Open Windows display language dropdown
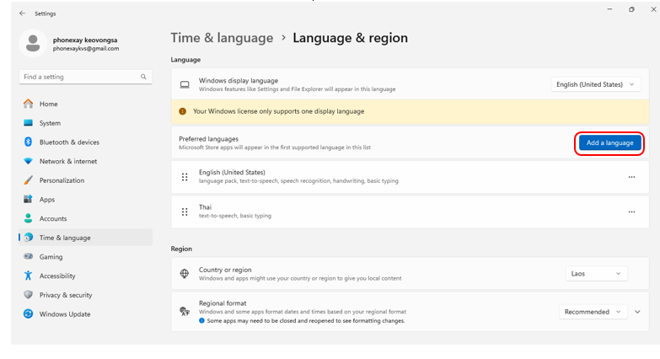660x359 pixels. point(596,84)
